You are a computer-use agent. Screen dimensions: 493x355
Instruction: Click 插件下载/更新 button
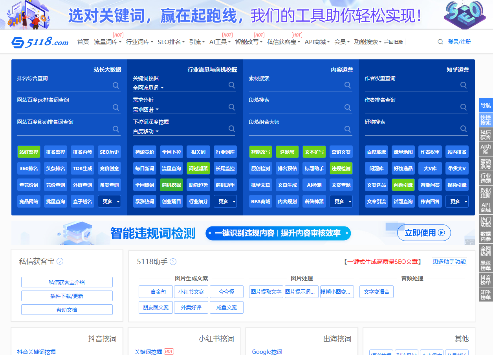(67, 296)
